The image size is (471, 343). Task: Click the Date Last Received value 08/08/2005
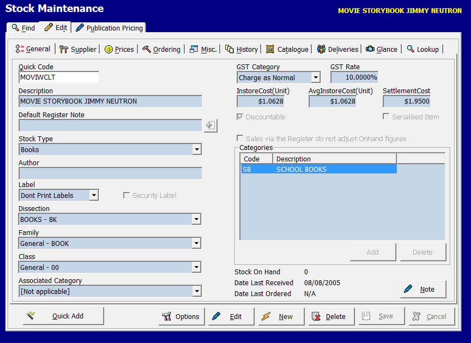click(322, 282)
